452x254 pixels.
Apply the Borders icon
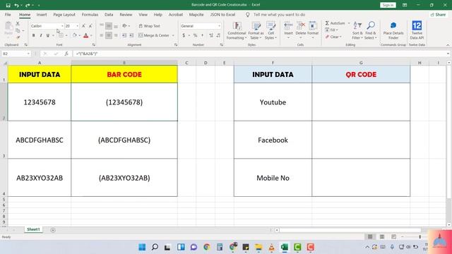coord(61,35)
